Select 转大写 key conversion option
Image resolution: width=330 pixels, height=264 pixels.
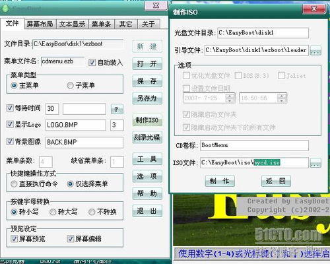(53, 212)
